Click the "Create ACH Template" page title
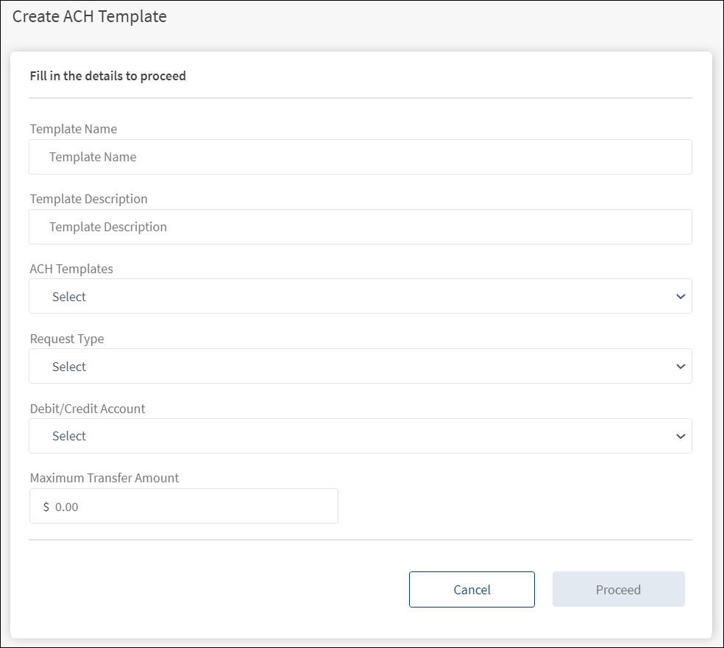 90,16
